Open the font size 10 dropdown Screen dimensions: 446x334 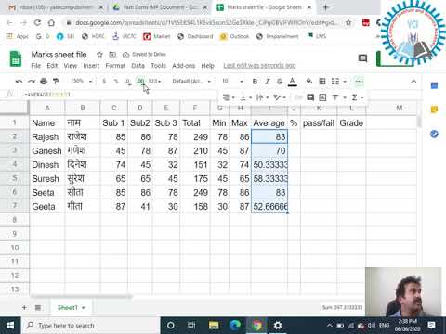tap(232, 82)
